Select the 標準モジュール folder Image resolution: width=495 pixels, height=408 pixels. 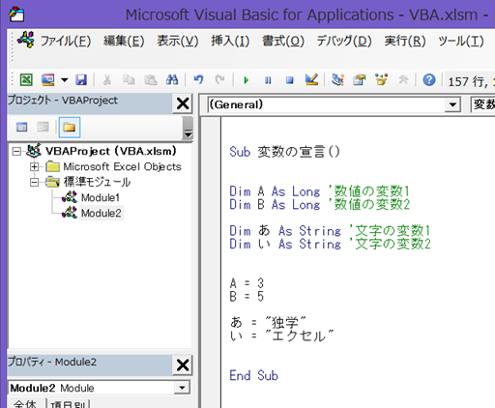pos(97,182)
